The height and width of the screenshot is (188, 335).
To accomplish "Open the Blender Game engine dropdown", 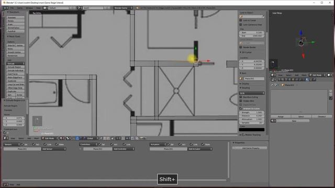I will point(123,8).
